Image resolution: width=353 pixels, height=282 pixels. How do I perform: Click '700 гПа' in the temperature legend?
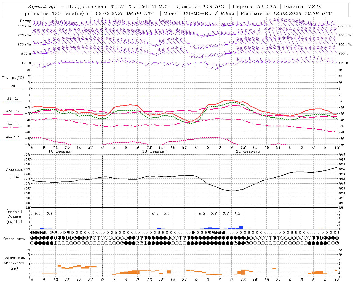[13, 124]
